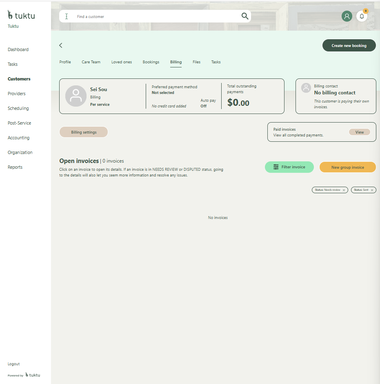Remove the Sent status filter
Image resolution: width=380 pixels, height=384 pixels.
(x=372, y=190)
